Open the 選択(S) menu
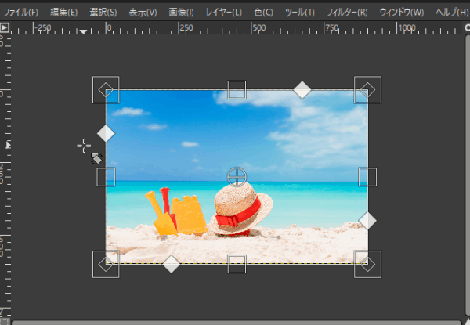This screenshot has width=470, height=325. 103,13
